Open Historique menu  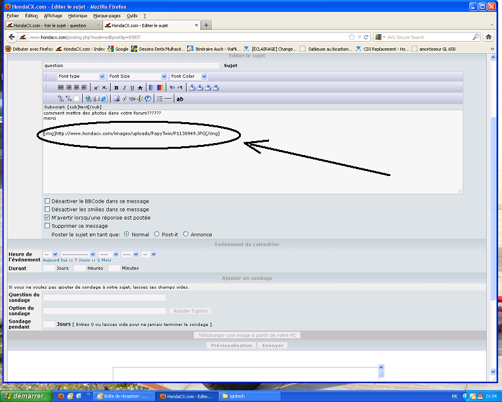78,16
